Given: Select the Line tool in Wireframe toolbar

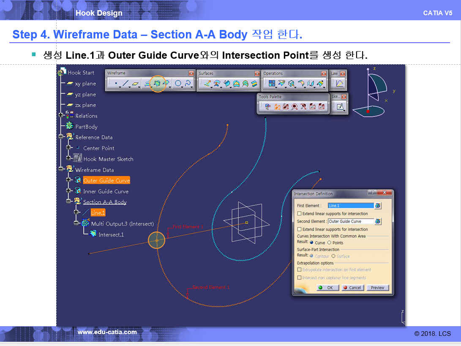Looking at the screenshot, I should pyautogui.click(x=125, y=84).
